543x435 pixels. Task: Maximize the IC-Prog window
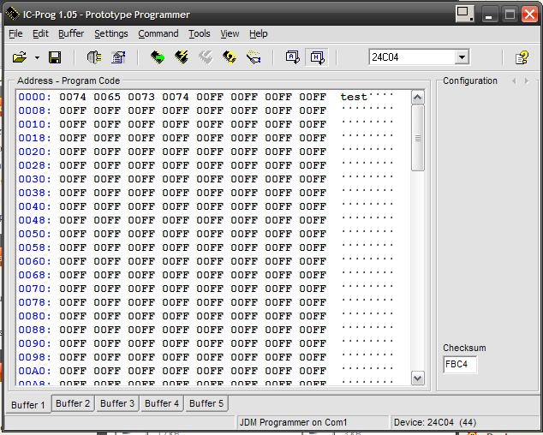(x=510, y=15)
